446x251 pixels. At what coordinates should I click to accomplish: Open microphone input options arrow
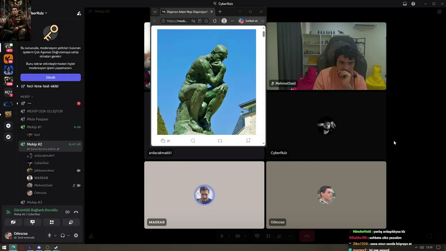pos(55,235)
